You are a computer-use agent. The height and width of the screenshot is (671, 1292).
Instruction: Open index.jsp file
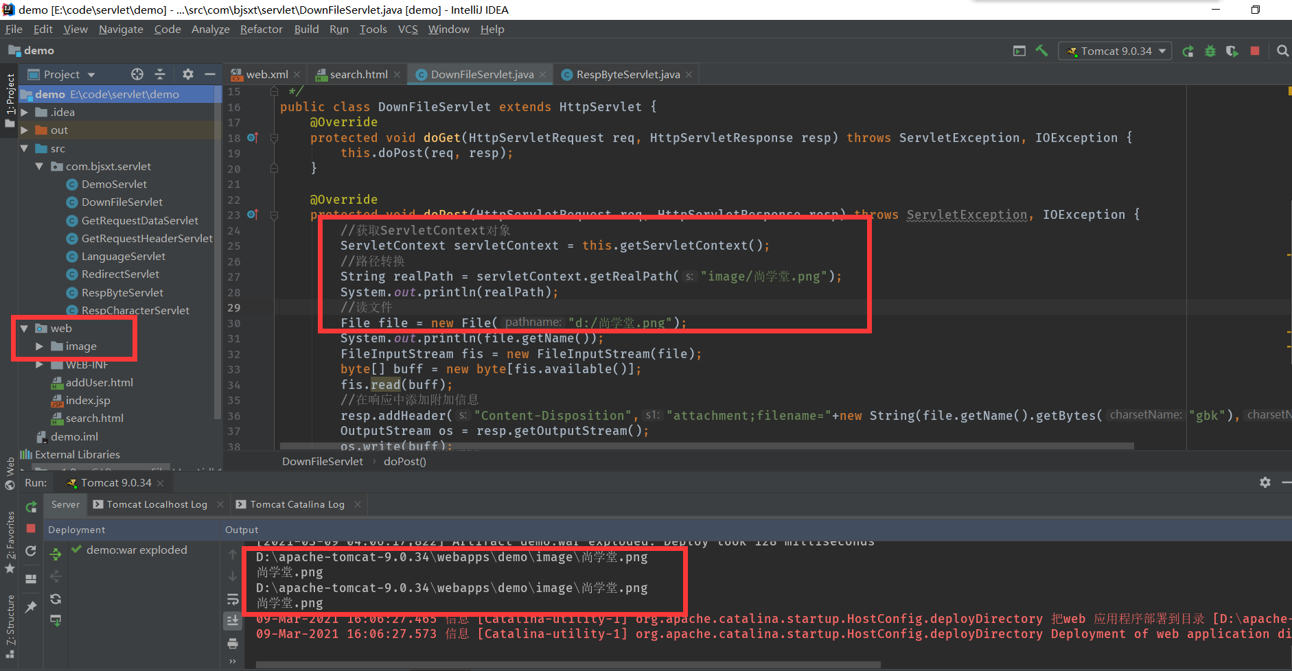pos(80,400)
